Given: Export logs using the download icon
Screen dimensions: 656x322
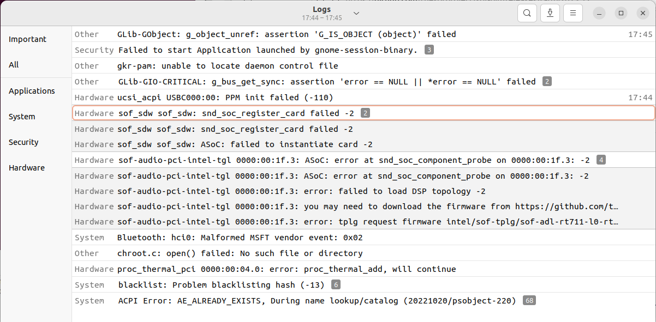Looking at the screenshot, I should [550, 13].
